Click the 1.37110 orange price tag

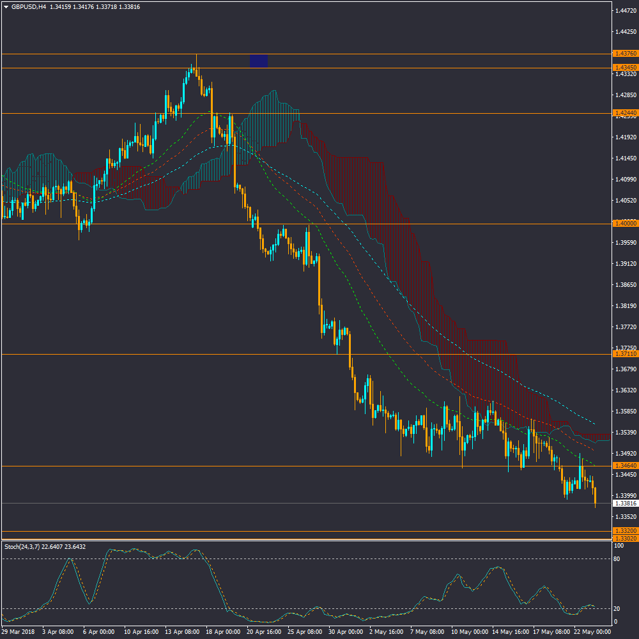[x=624, y=354]
